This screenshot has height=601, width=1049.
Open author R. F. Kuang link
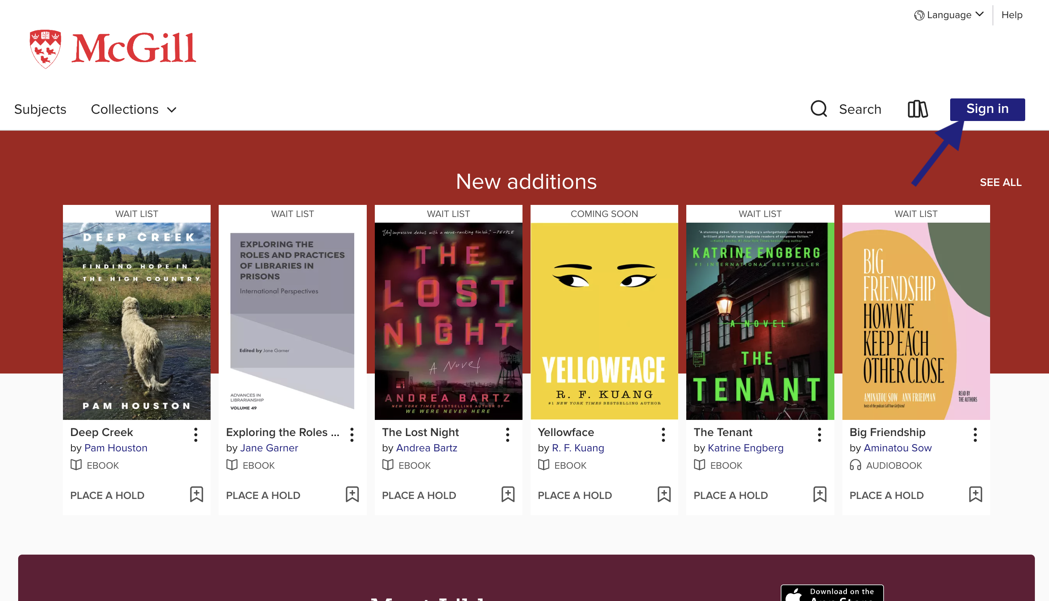[578, 448]
